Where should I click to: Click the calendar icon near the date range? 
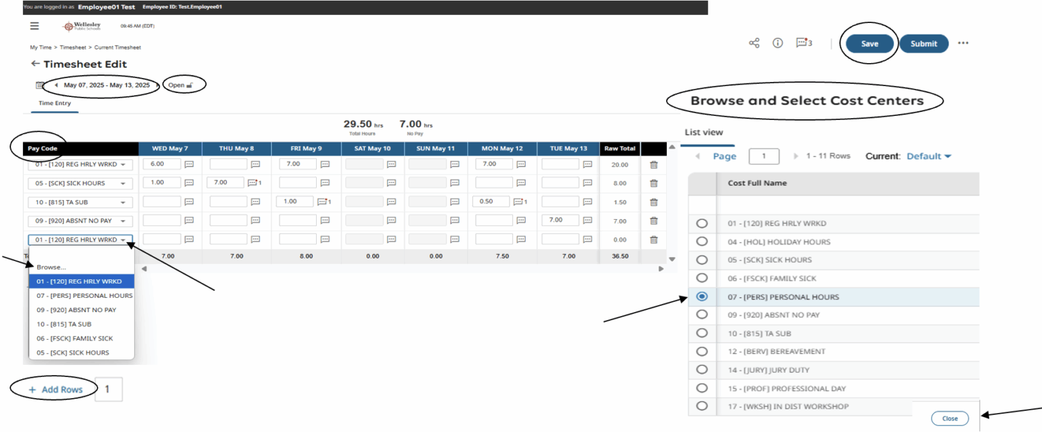click(x=38, y=85)
